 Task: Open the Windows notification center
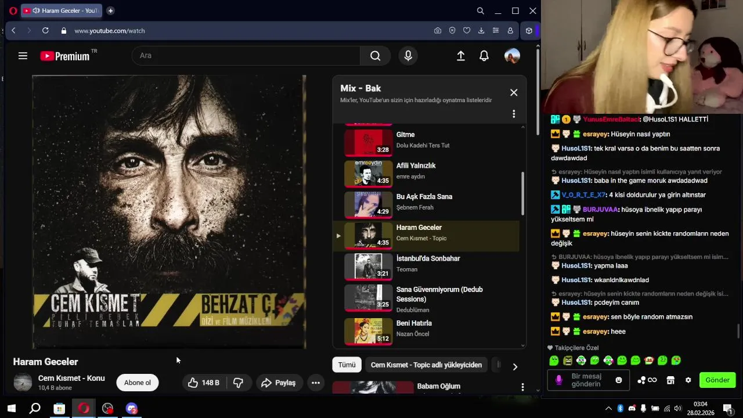[727, 409]
